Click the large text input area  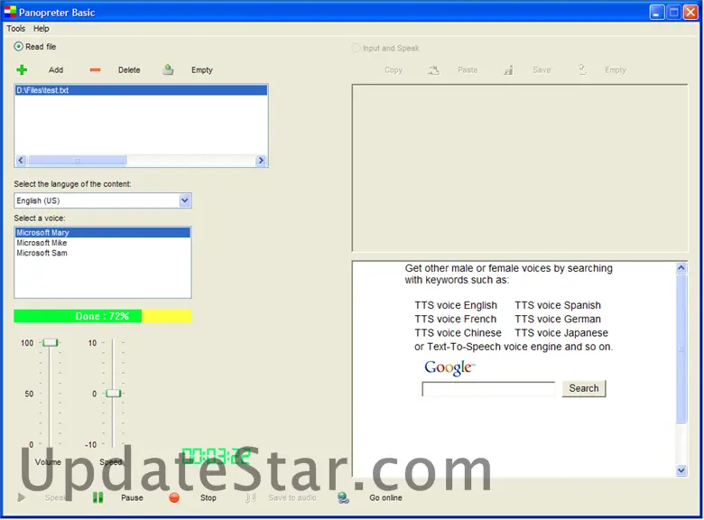coord(520,168)
